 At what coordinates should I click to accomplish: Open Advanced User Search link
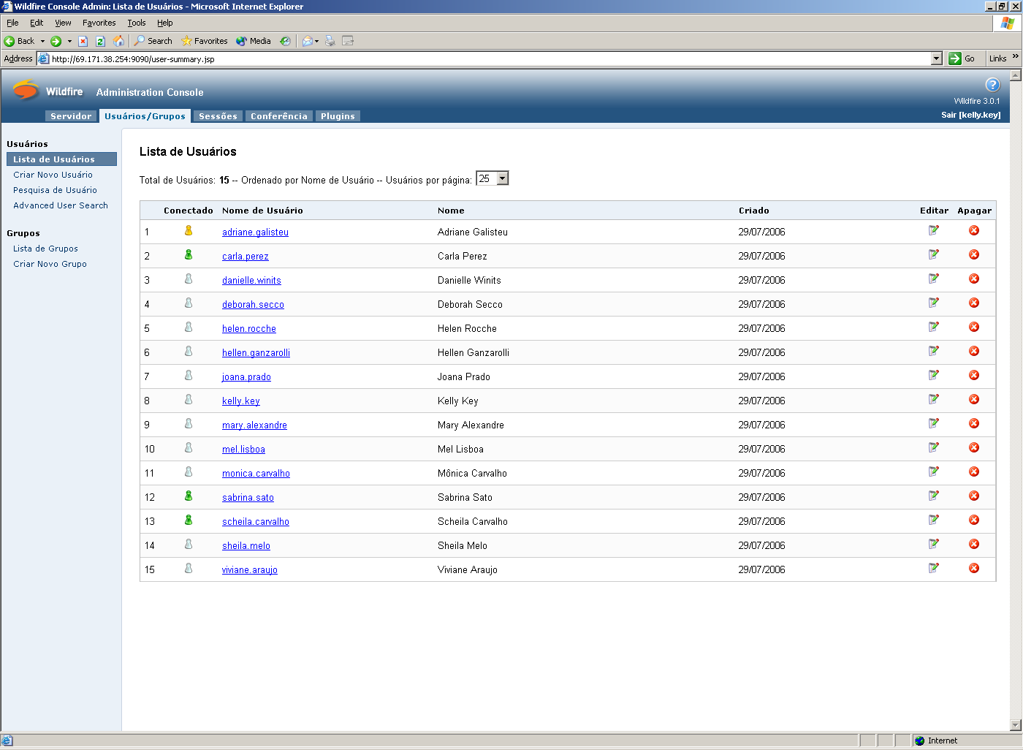61,205
